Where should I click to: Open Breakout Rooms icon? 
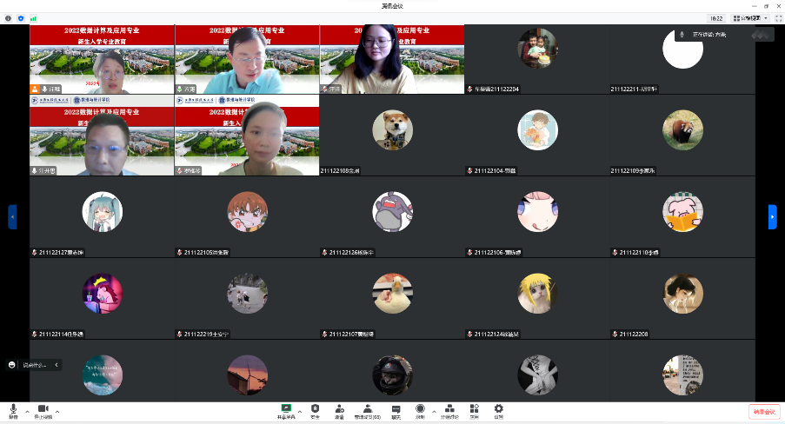[449, 409]
